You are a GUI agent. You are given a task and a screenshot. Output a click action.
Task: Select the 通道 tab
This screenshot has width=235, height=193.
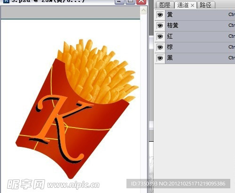183,5
